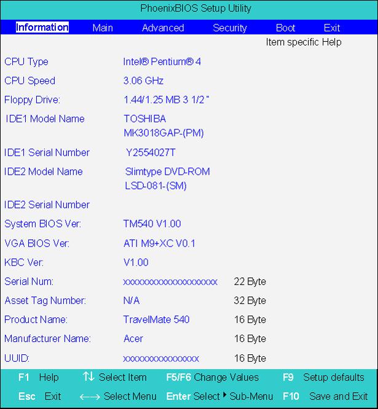Click F10 Save and Exit hint
This screenshot has width=378, height=409.
[325, 396]
